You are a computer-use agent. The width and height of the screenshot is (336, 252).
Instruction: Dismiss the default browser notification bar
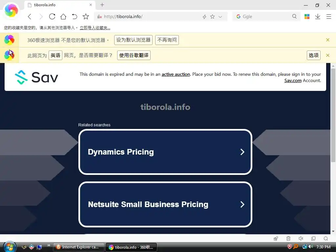tap(328, 40)
